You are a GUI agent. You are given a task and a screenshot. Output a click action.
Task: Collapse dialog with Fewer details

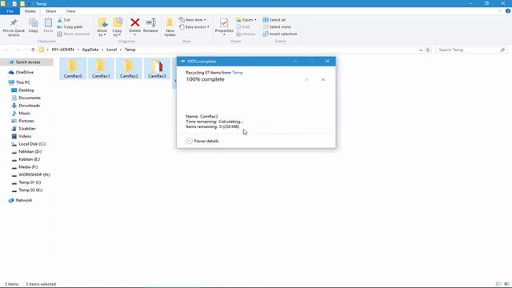(202, 141)
